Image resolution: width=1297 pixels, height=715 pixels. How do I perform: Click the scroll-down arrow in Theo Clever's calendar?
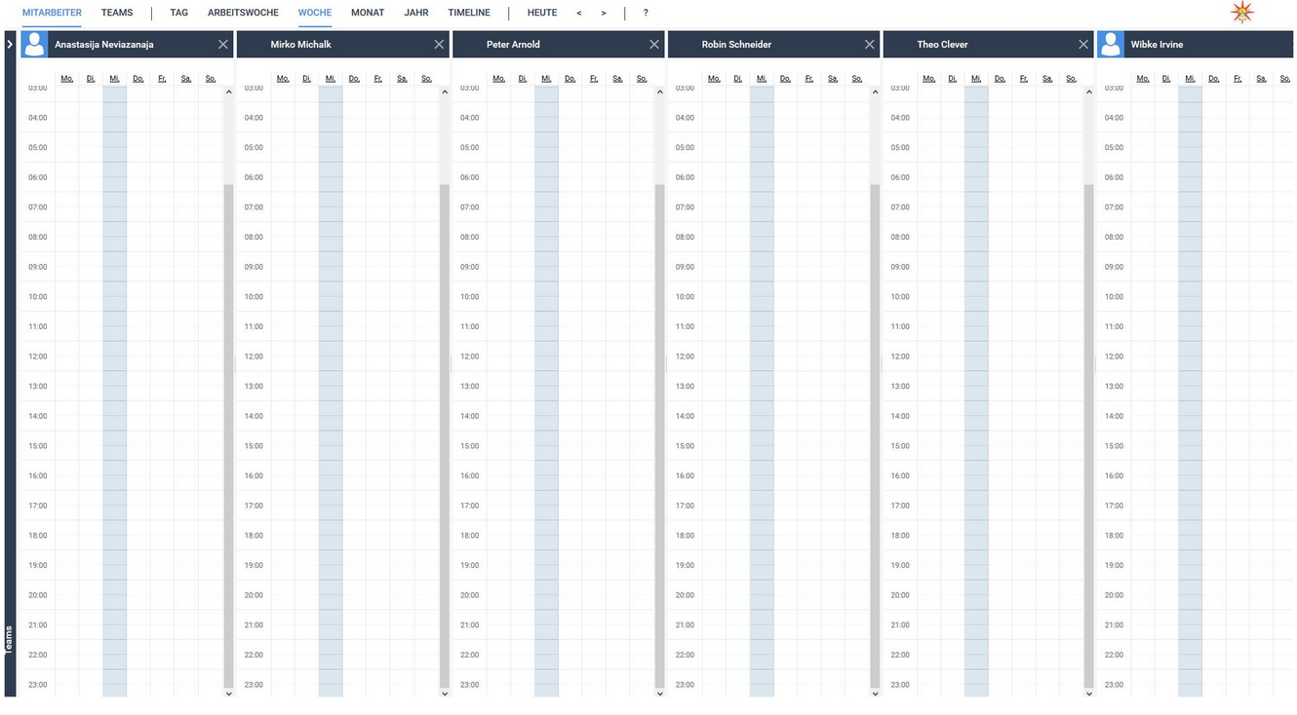point(1089,694)
